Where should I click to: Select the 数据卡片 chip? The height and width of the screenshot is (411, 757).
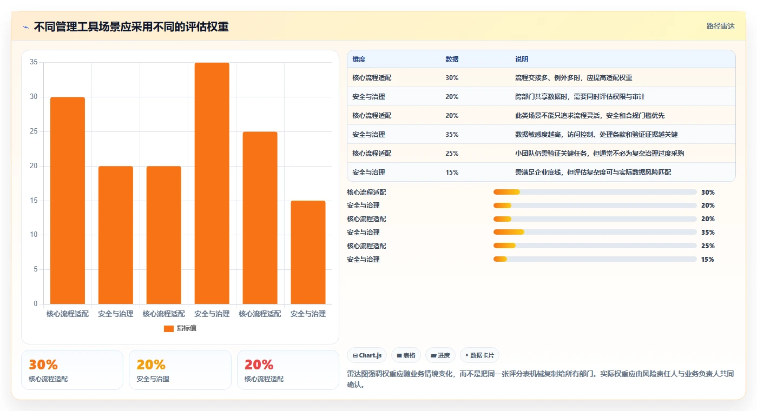pos(479,355)
